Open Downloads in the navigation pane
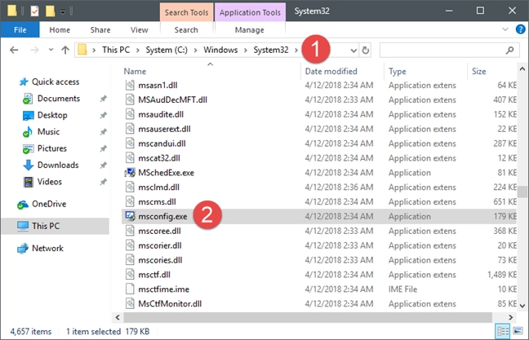529x340 pixels. [x=58, y=166]
